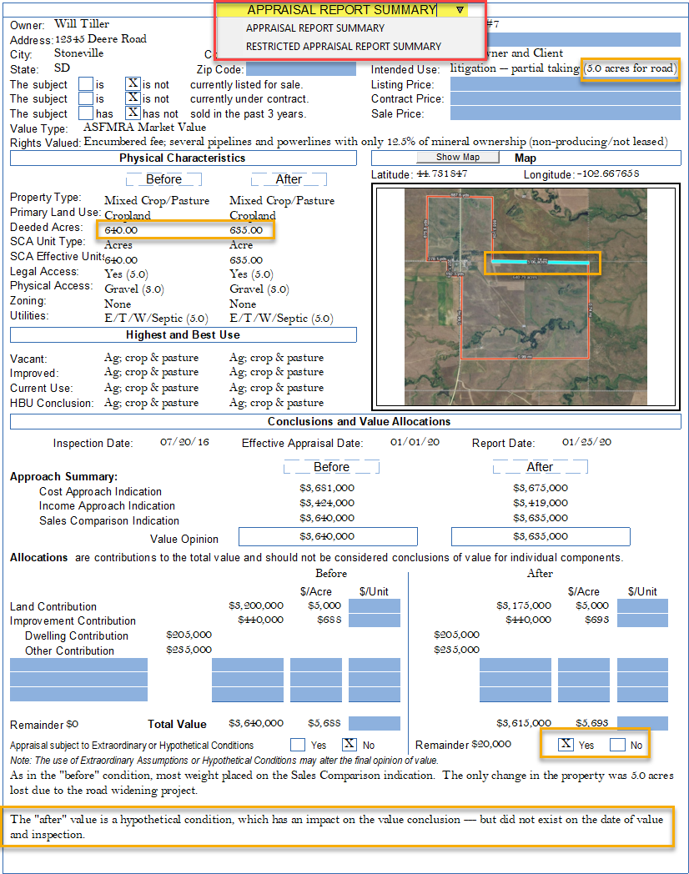This screenshot has width=689, height=874.
Task: Uncheck 'has not' sold in past 3 years
Action: [133, 113]
